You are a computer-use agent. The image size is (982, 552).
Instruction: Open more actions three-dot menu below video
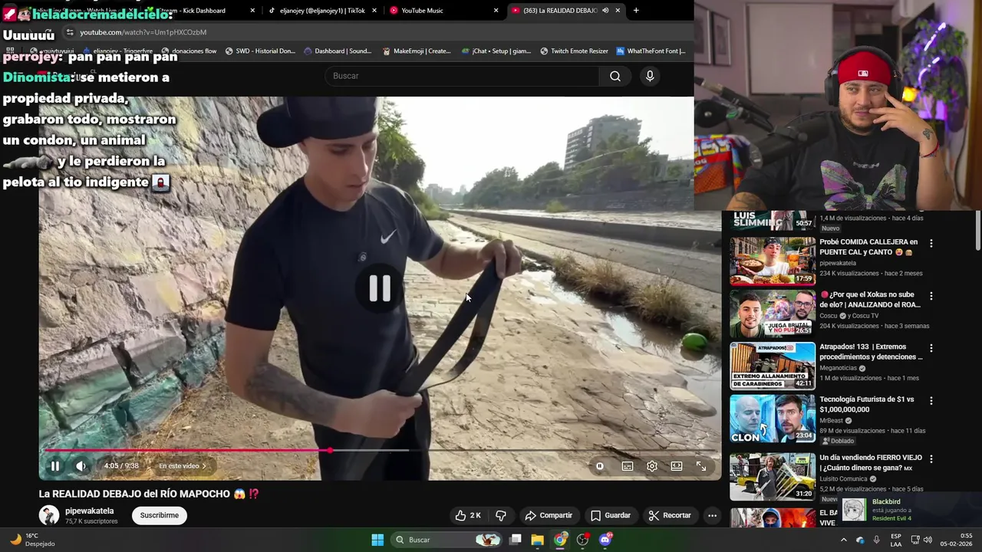[x=712, y=515]
